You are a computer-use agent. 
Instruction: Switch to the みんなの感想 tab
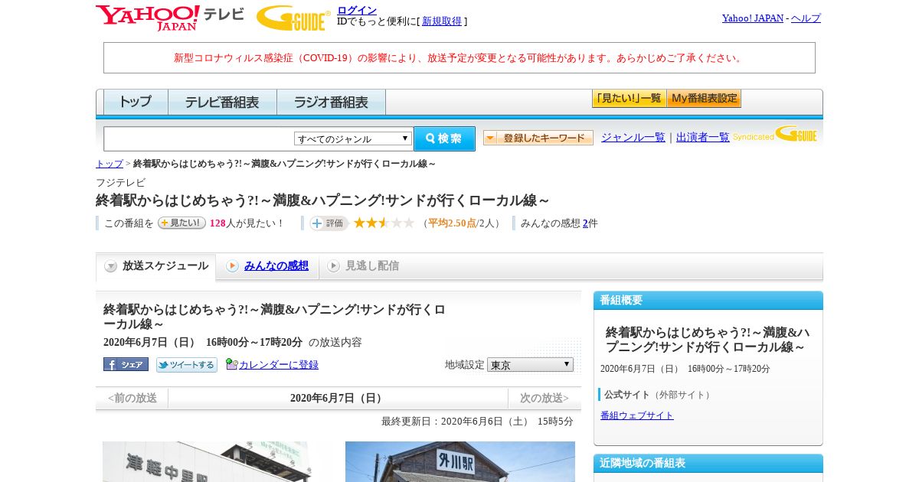[276, 265]
